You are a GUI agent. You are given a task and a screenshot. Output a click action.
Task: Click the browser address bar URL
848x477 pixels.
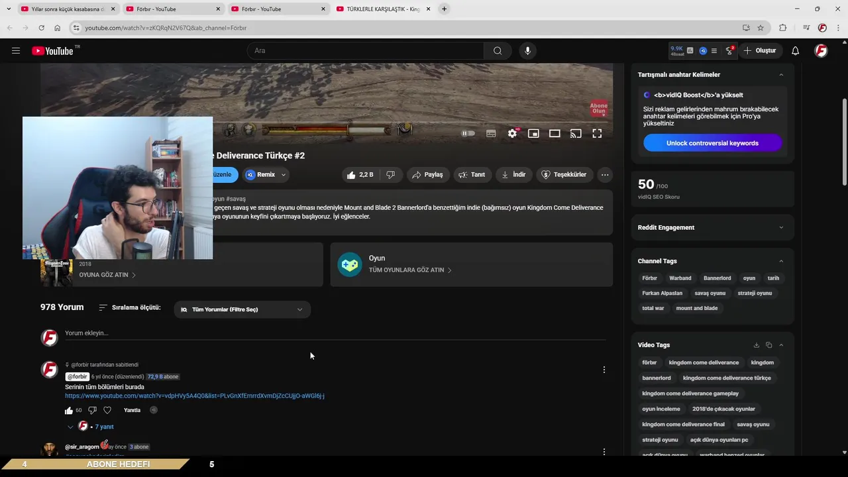tap(166, 28)
